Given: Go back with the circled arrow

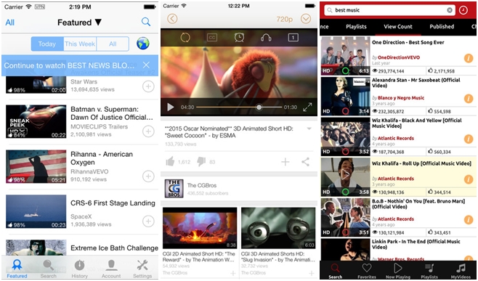Looking at the screenshot, I should [x=172, y=19].
